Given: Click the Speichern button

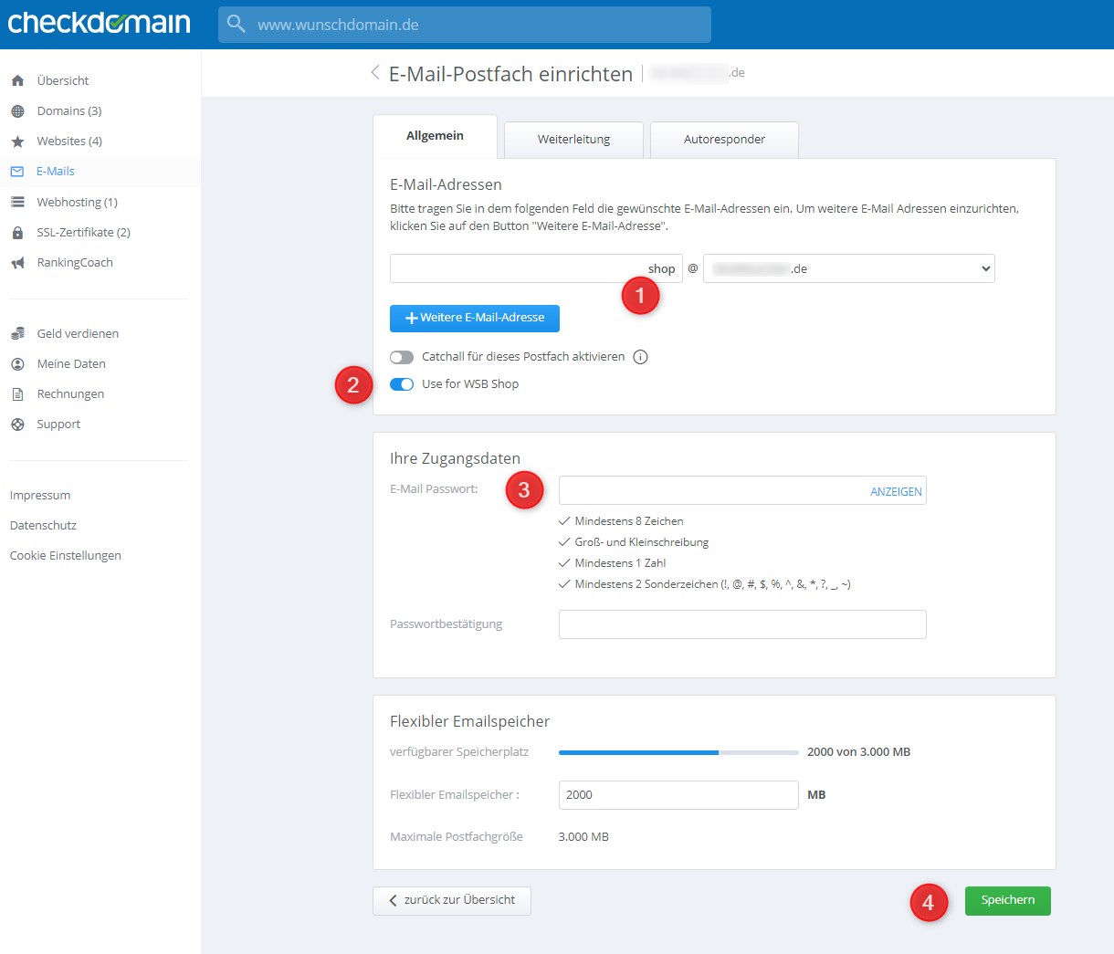Looking at the screenshot, I should [x=1007, y=900].
